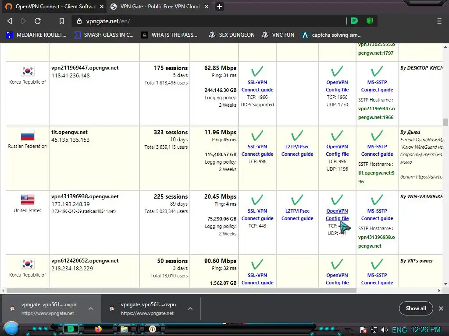Open captcha solving sim... bookmark
This screenshot has height=336, width=449.
(332, 35)
